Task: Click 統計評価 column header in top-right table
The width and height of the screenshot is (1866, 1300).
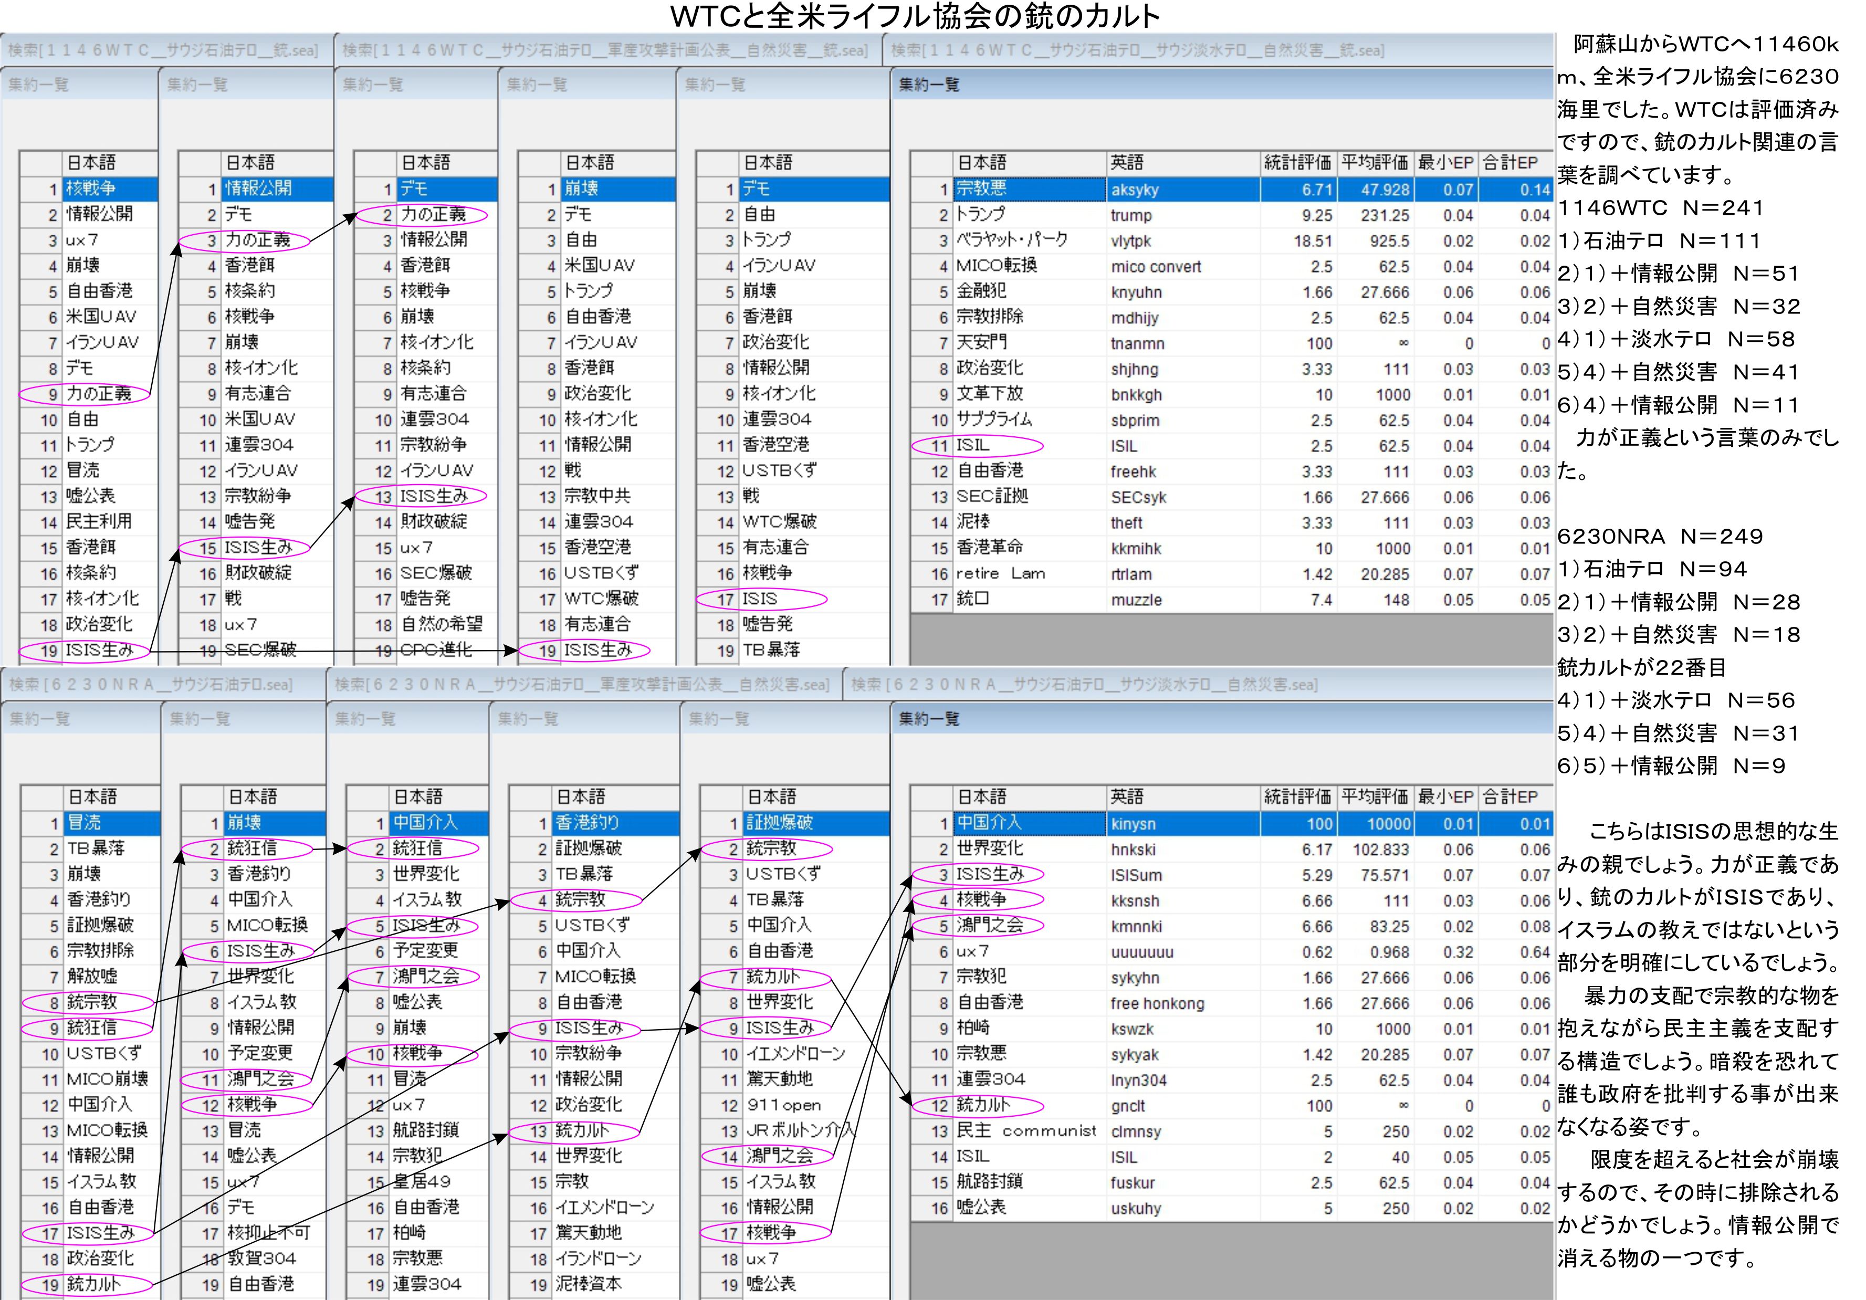Action: [1297, 163]
